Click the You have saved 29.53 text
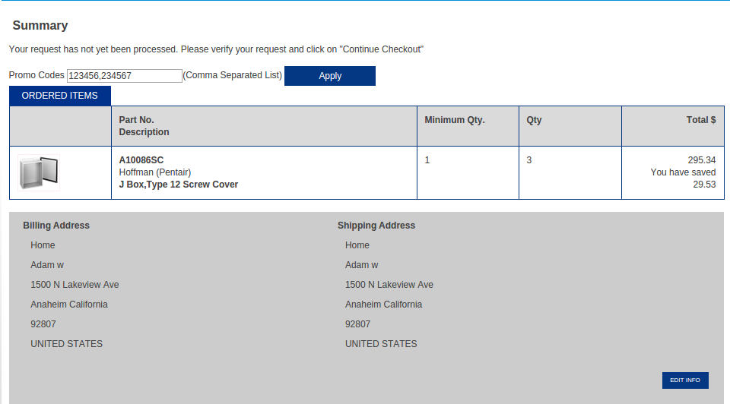 point(683,178)
